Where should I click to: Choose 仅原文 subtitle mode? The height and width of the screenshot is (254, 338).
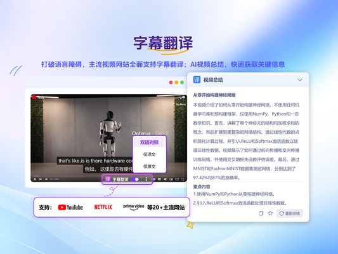click(150, 166)
